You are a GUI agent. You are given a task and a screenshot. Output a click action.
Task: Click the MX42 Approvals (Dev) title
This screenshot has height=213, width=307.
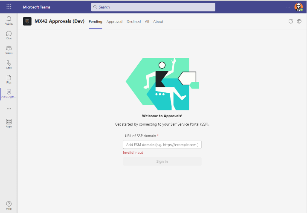[x=60, y=21]
